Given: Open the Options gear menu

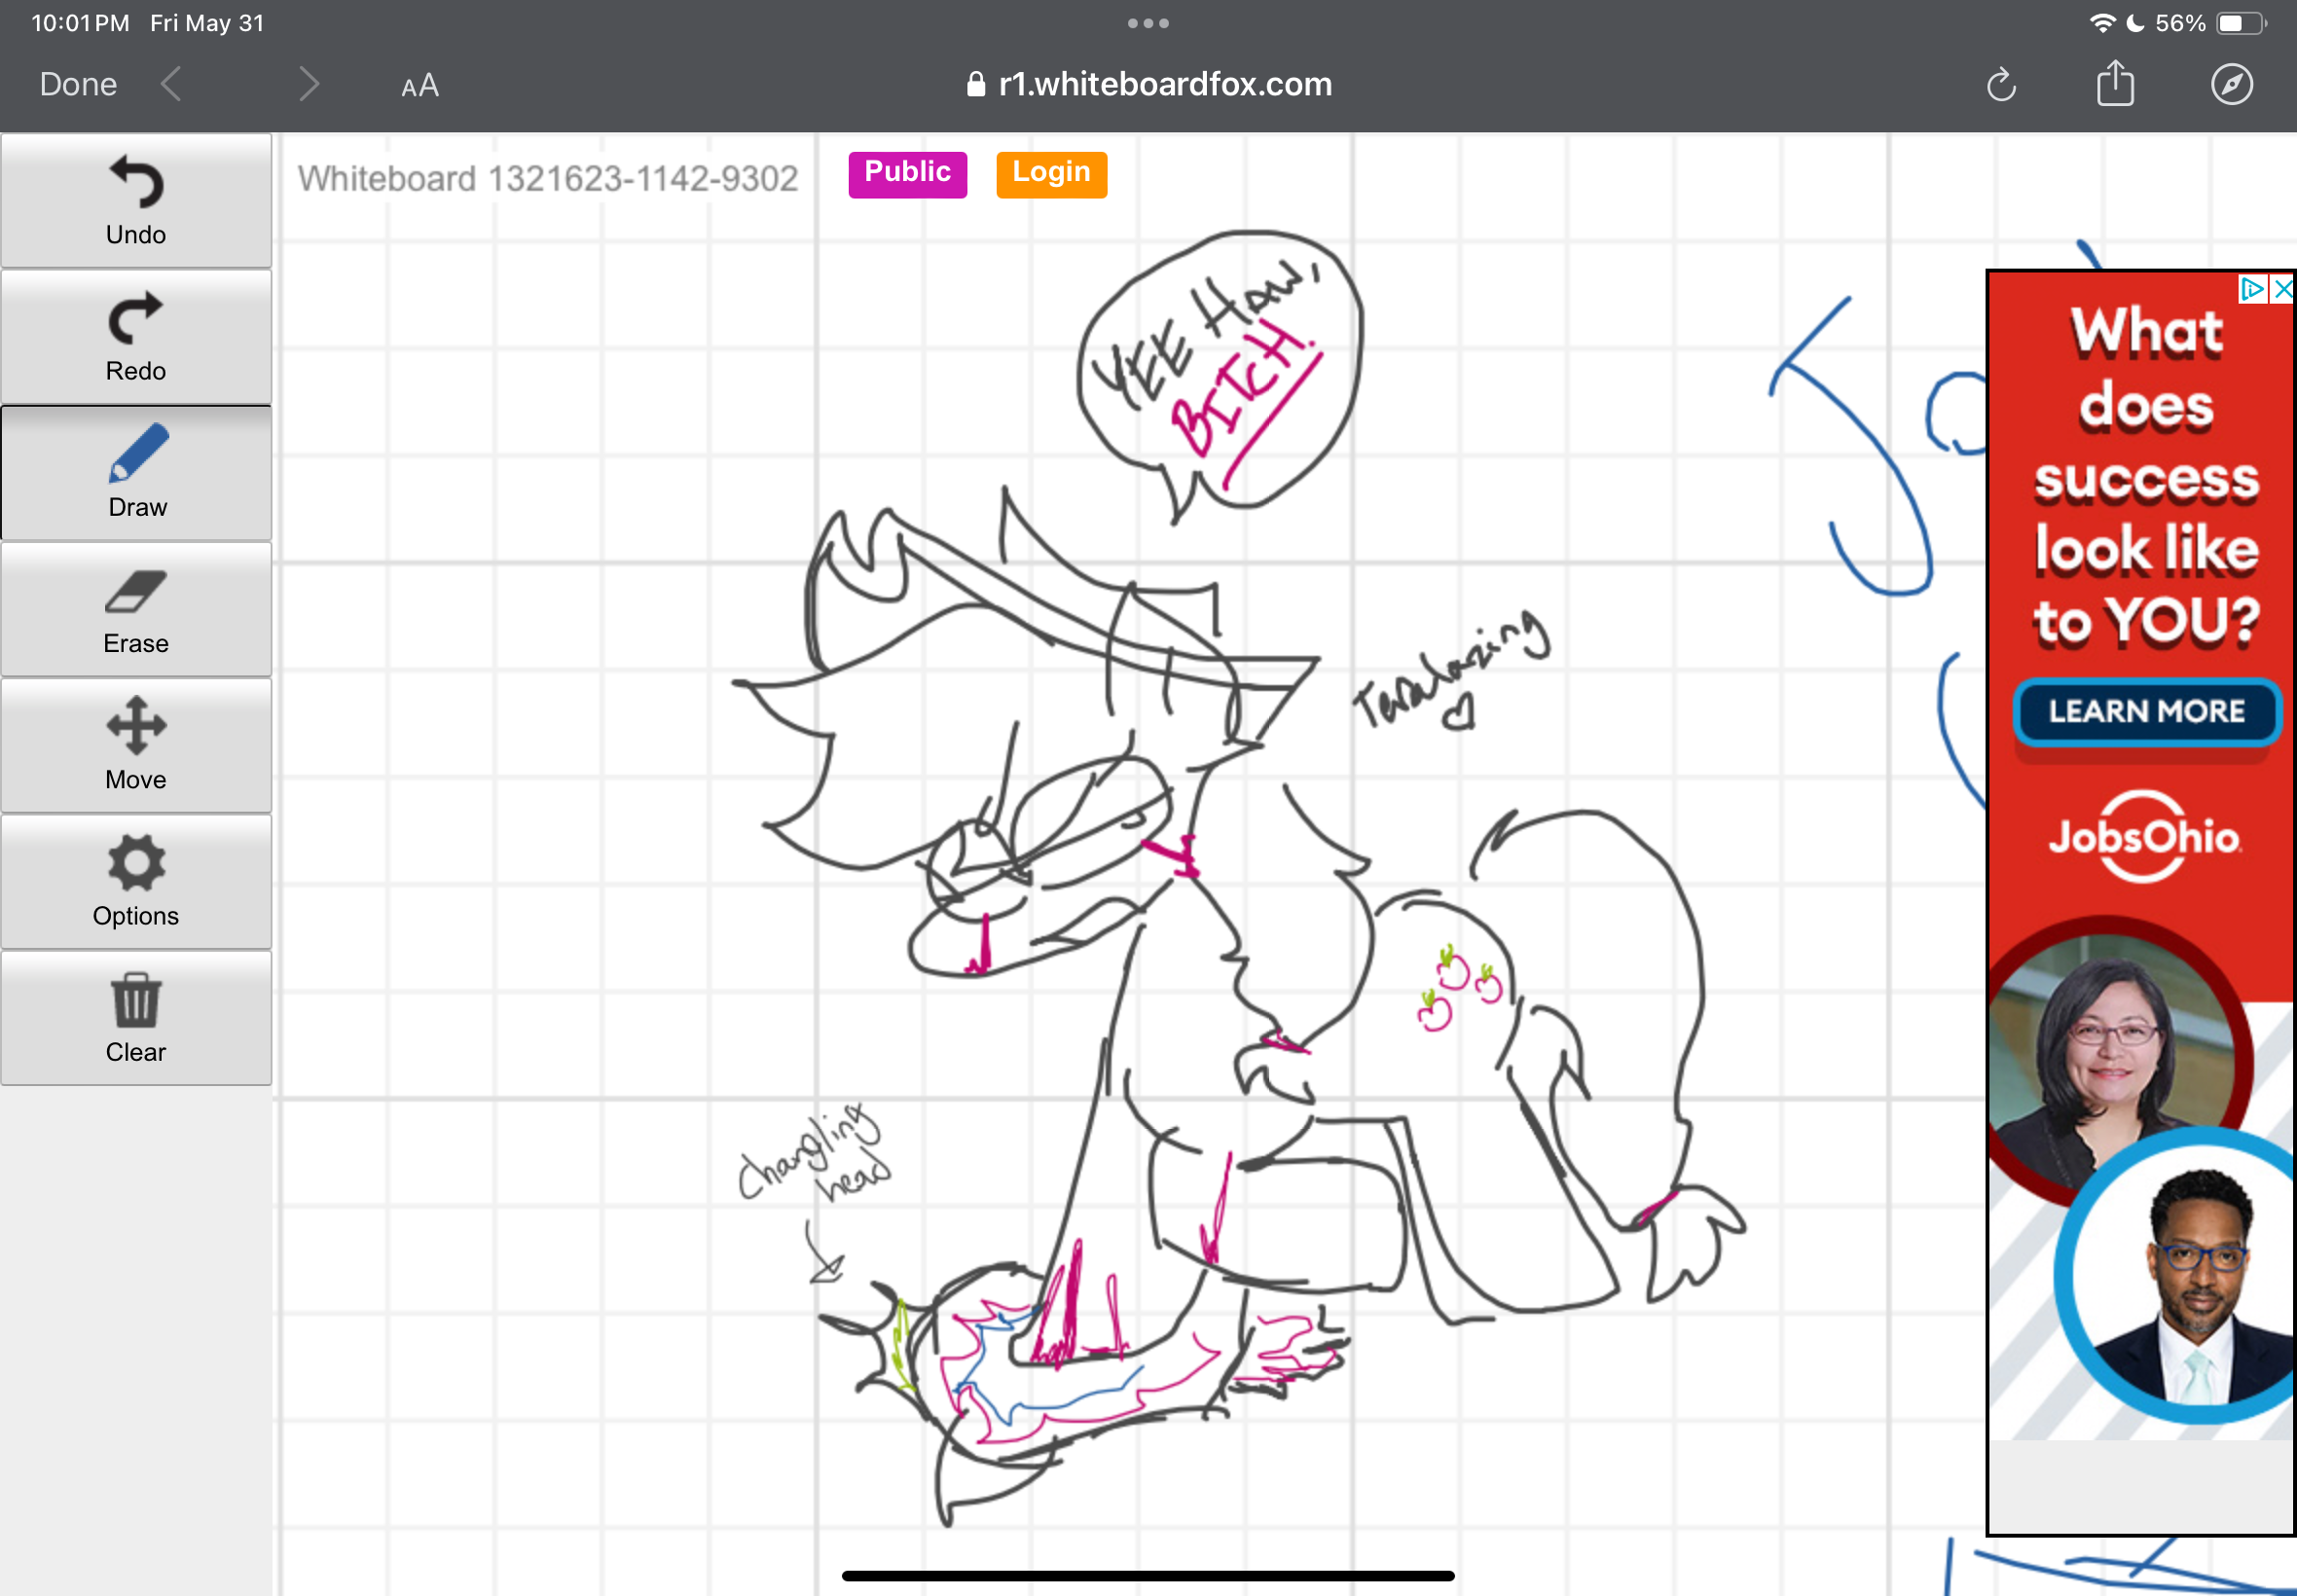Looking at the screenshot, I should click(x=136, y=882).
